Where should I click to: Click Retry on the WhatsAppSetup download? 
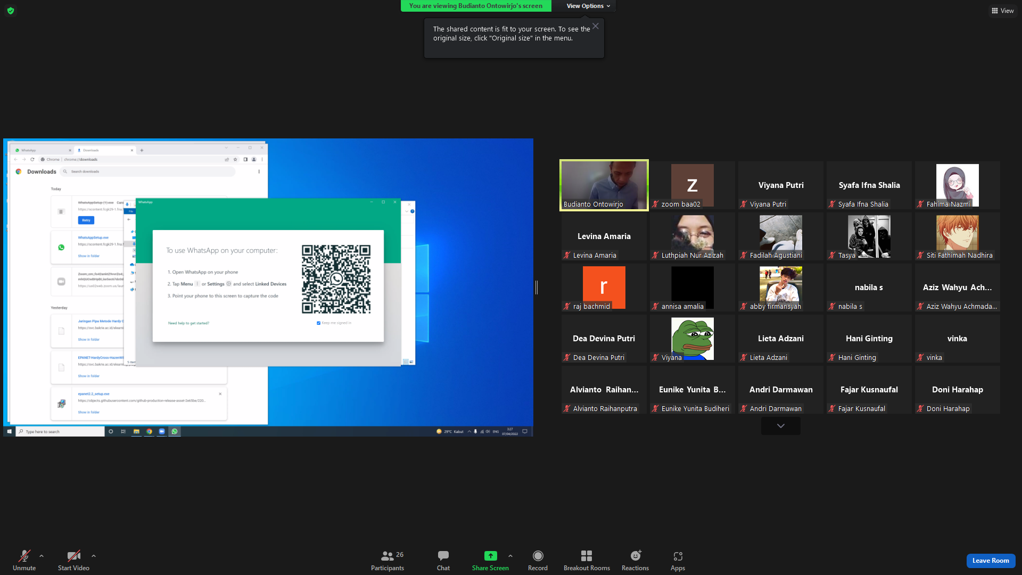click(86, 220)
